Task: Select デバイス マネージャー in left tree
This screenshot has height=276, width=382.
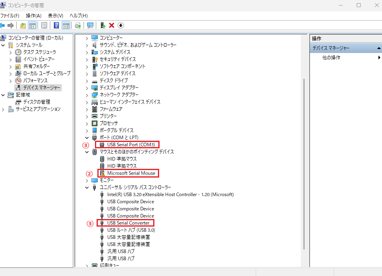Action: pos(42,88)
